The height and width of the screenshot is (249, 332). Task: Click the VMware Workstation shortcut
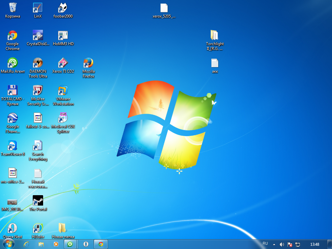click(x=63, y=90)
